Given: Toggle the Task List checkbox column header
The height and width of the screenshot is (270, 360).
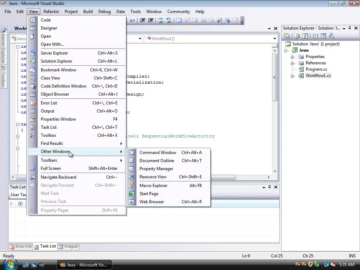Looking at the screenshot, I should click(20, 204).
